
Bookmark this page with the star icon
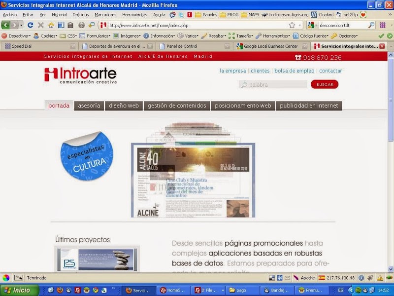[x=292, y=25]
